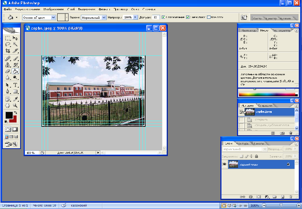Enable the All Layers checkbox
Viewport: 302px width, 209px height.
click(209, 17)
